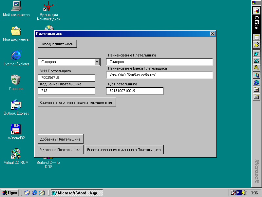
Task: Open the 'Ru' keyboard language indicator
Action: [x=239, y=193]
